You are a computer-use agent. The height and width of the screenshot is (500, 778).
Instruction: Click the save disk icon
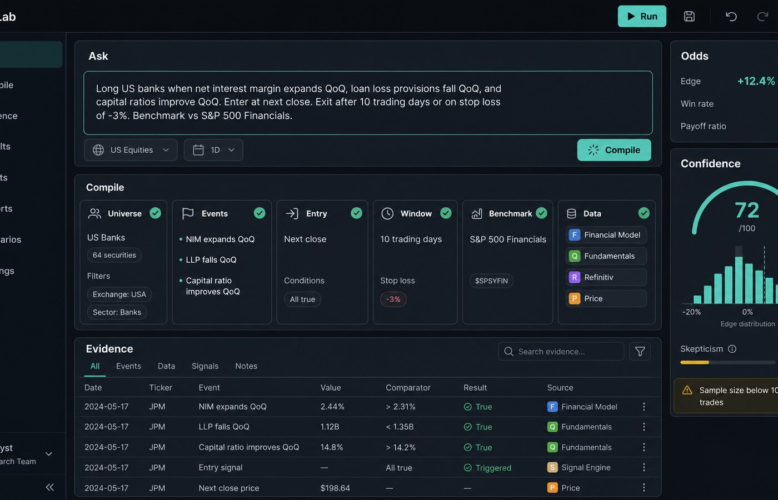point(689,16)
